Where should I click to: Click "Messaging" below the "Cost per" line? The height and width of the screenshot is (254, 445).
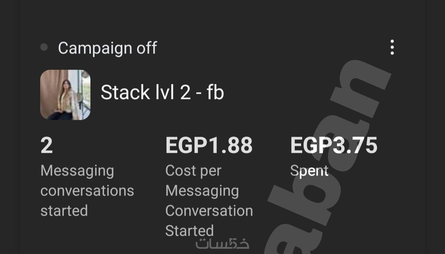point(202,191)
